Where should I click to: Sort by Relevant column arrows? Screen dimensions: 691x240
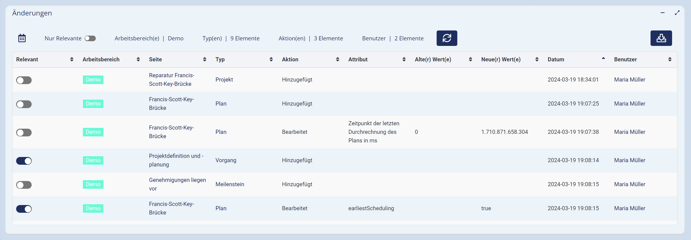[x=72, y=60]
